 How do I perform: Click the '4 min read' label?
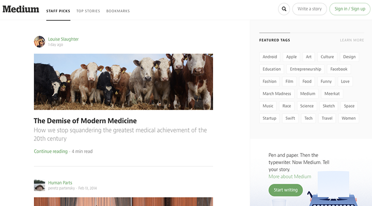[x=82, y=151]
